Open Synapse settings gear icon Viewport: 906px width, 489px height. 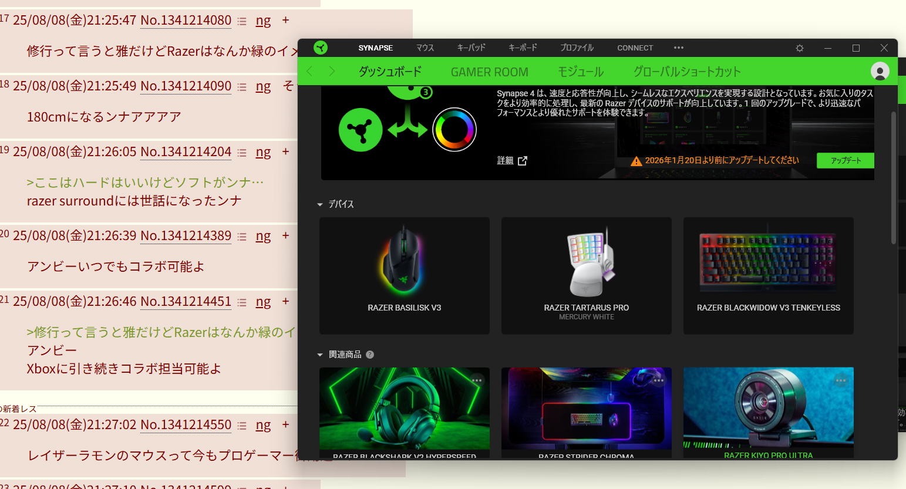click(x=800, y=48)
